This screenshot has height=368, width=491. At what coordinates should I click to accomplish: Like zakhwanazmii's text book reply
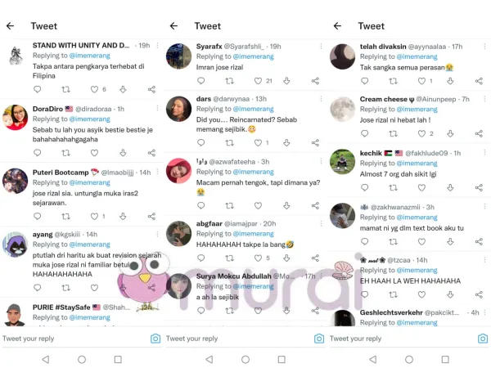click(x=421, y=241)
